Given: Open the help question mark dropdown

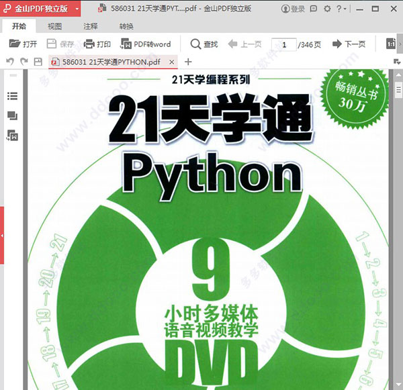Looking at the screenshot, I should pos(341,9).
